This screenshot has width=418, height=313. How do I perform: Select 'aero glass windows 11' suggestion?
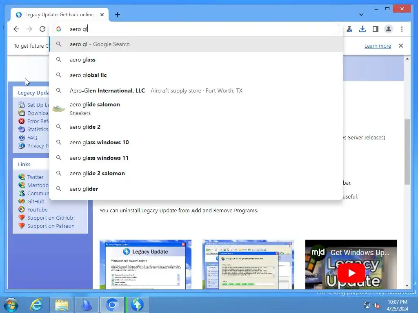point(196,158)
